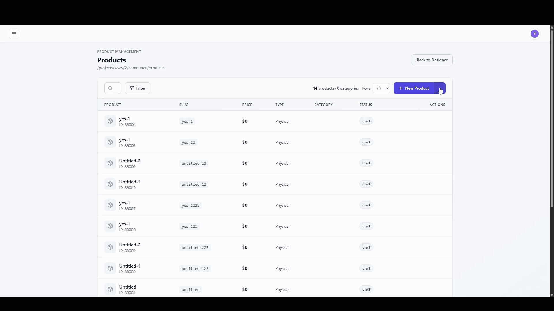Click the filter funnel icon

point(132,88)
